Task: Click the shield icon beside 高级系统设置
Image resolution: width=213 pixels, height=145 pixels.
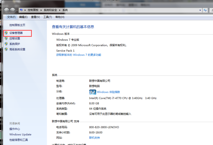Action: click(x=6, y=49)
